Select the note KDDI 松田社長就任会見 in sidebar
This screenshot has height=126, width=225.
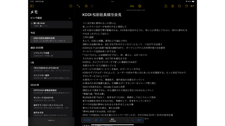[51, 39]
